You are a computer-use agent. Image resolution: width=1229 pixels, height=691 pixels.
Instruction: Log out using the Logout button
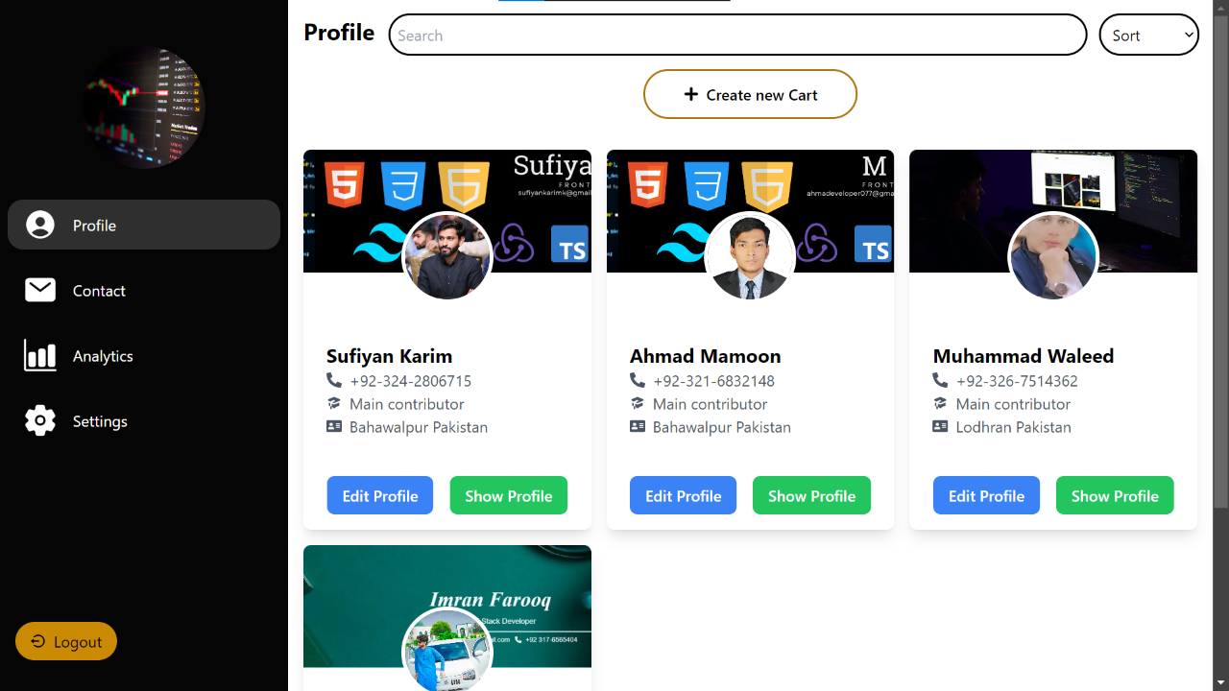(x=66, y=641)
